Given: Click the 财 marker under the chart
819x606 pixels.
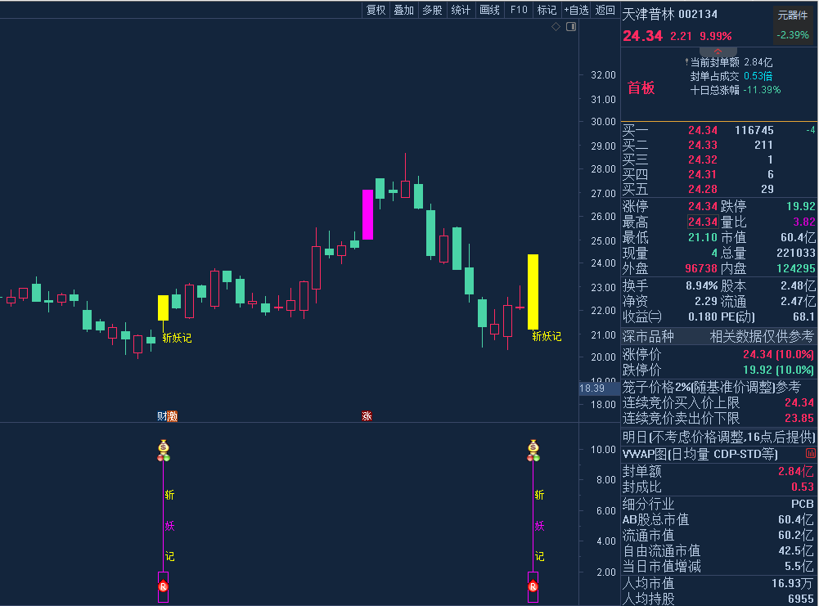Looking at the screenshot, I should pos(162,416).
